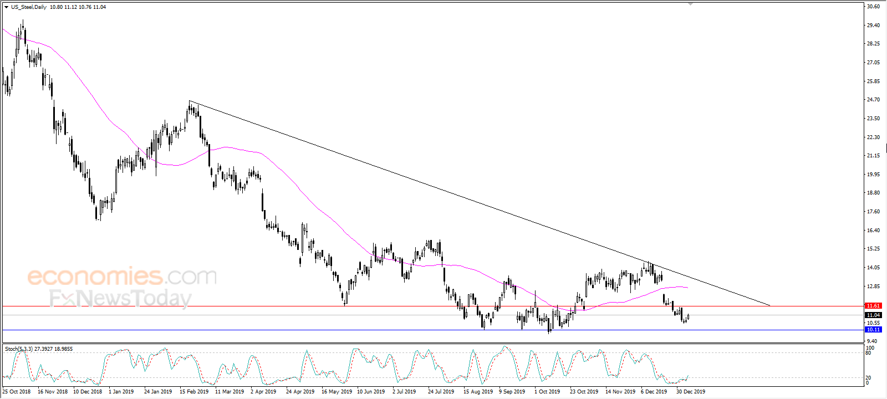Click the black 11.04 current price tag

pos(873,315)
